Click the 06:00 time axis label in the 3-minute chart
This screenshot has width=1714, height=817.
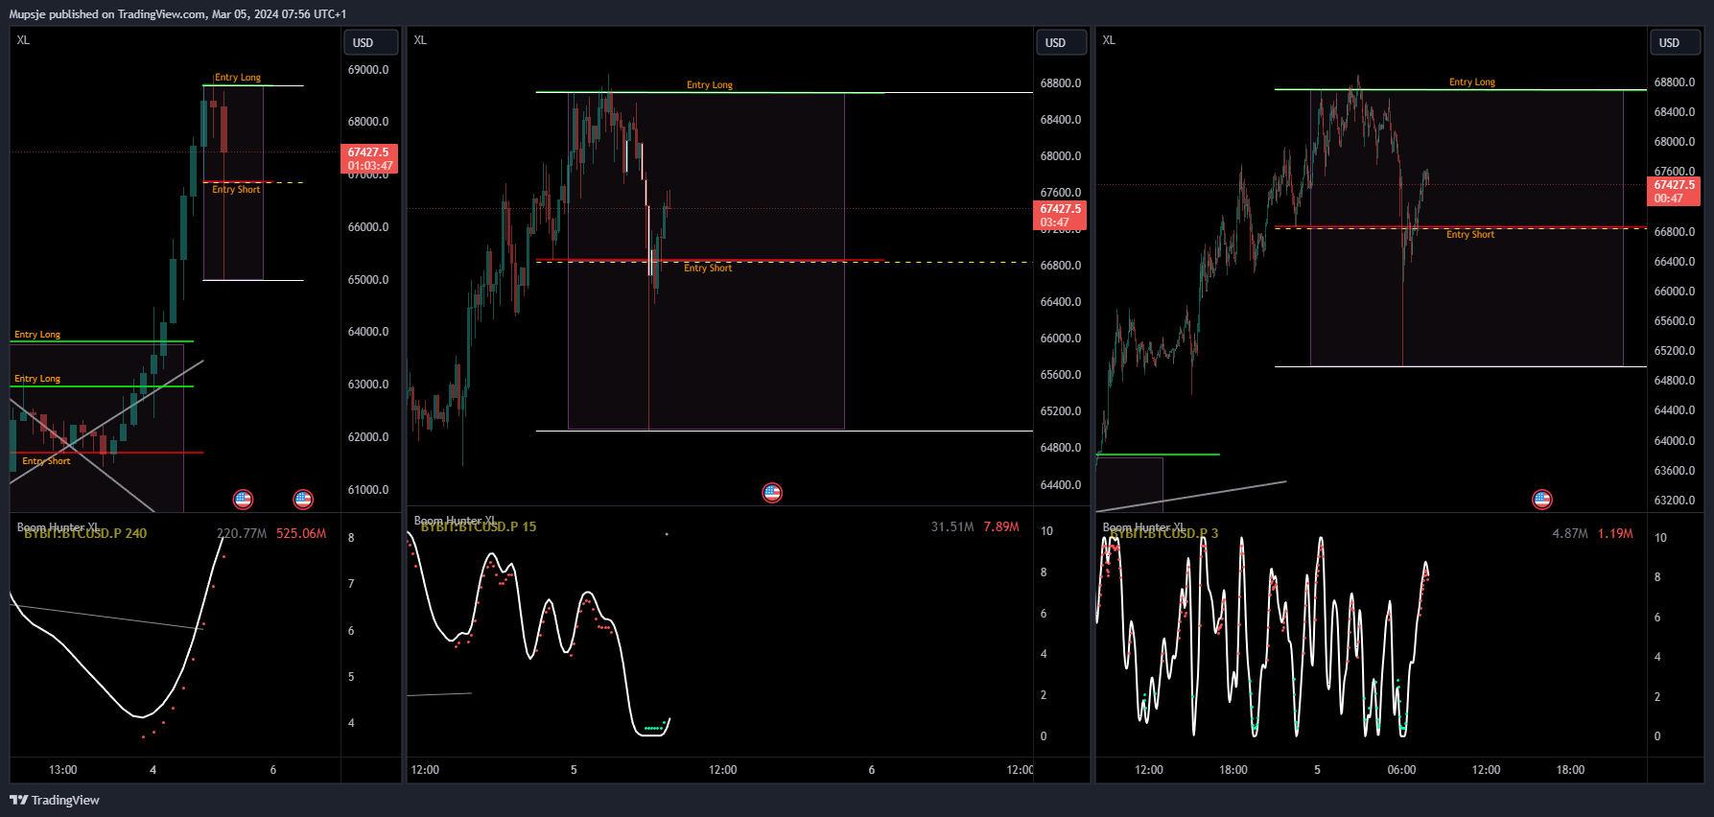(x=1401, y=770)
